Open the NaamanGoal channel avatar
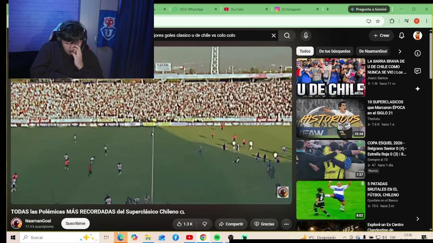The image size is (433, 243). pos(16,223)
